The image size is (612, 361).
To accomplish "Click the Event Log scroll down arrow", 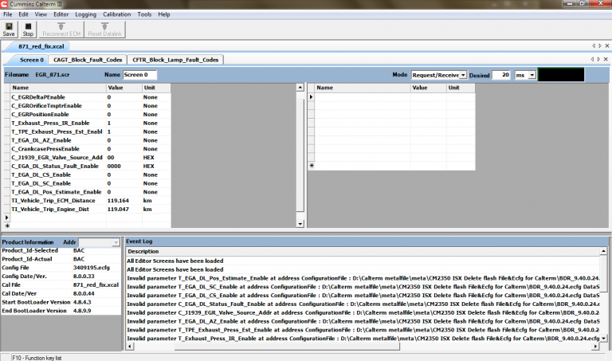I will point(603,339).
